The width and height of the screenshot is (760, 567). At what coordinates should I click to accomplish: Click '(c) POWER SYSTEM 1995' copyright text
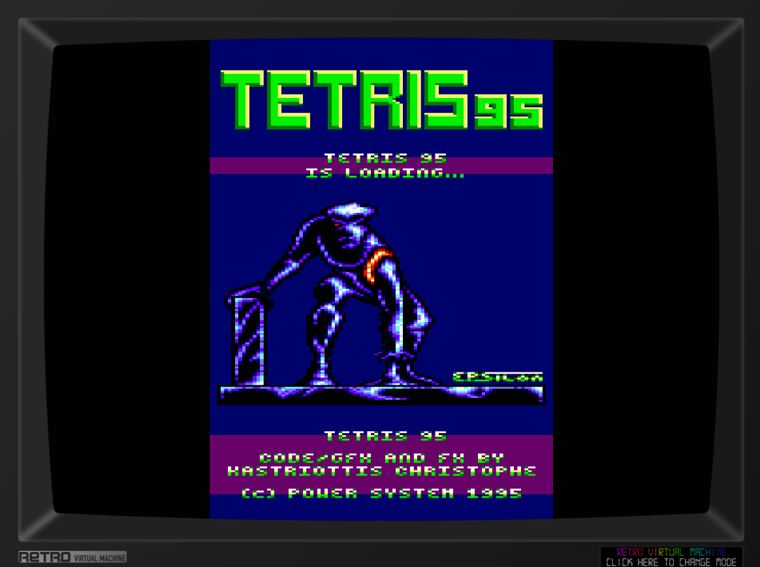382,493
